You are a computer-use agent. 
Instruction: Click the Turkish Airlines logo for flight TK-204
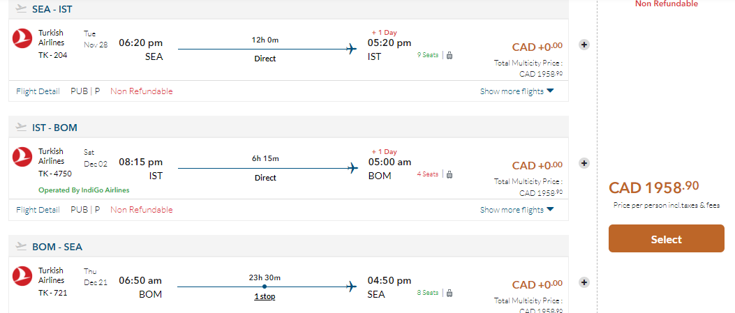22,39
